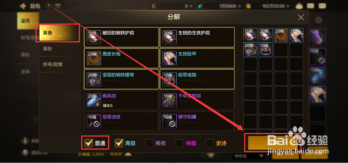Click the back arrow next to 背包
The height and width of the screenshot is (163, 348).
point(22,6)
